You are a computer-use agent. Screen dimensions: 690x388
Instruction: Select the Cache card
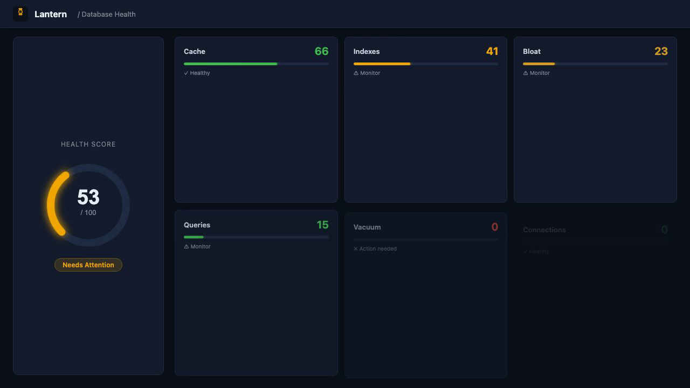pyautogui.click(x=256, y=135)
